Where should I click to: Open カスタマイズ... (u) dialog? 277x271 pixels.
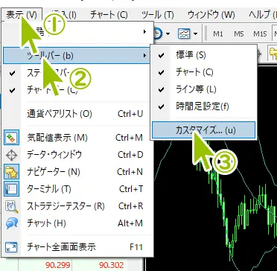203,130
